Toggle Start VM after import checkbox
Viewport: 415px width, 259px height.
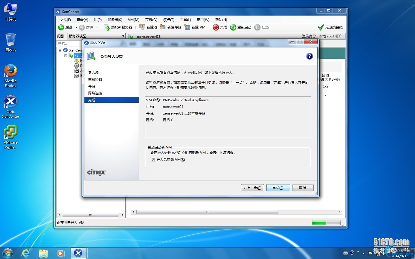point(153,159)
